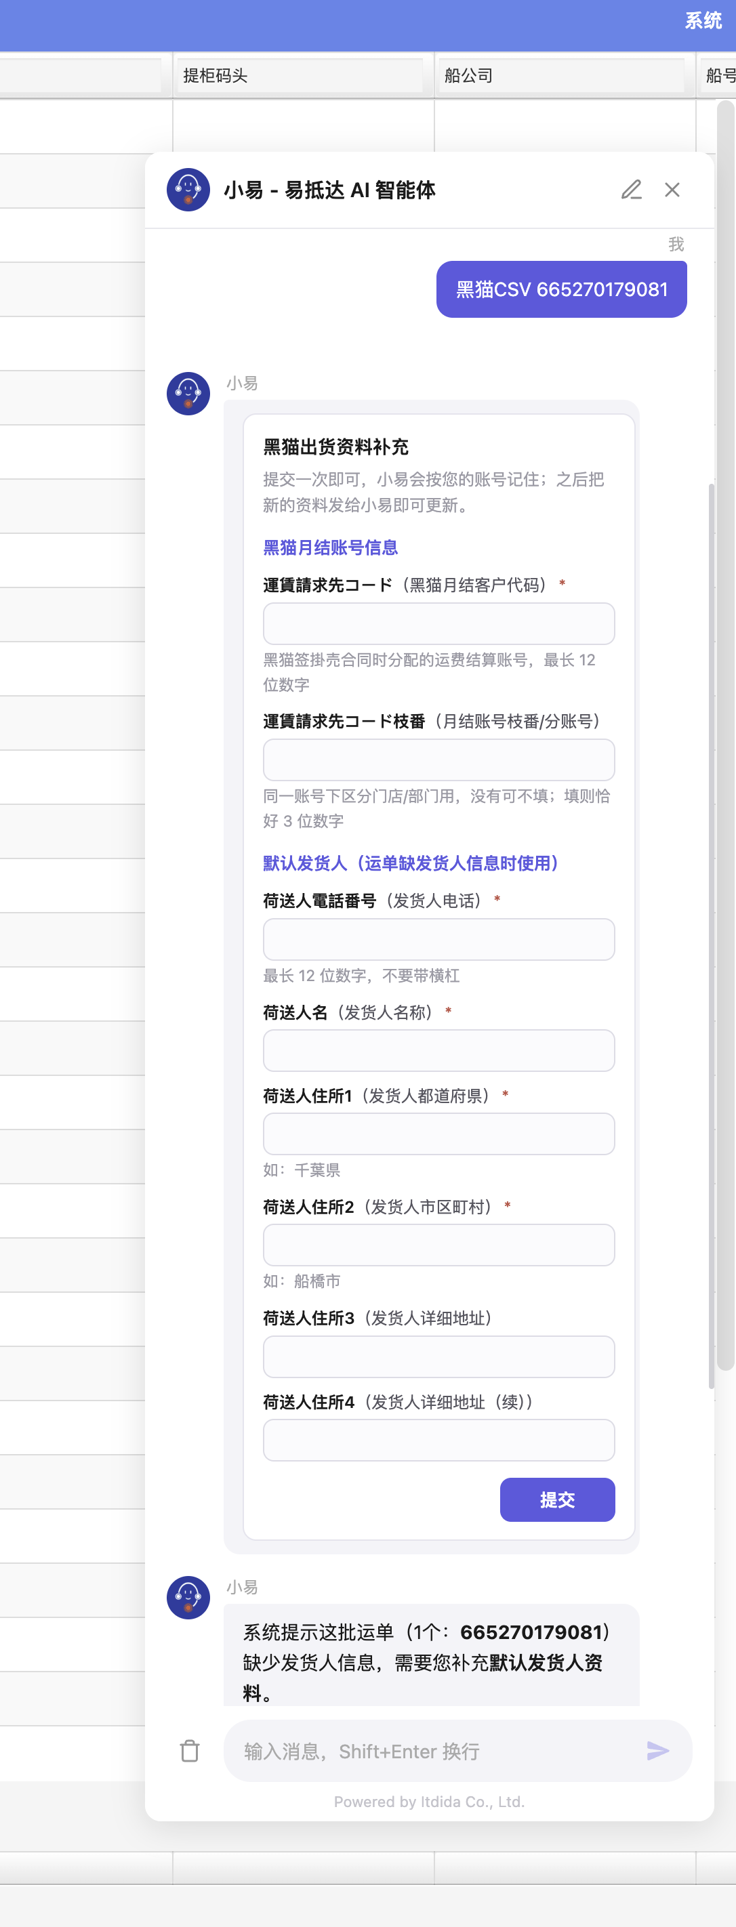Image resolution: width=736 pixels, height=1927 pixels.
Task: Click the 荷送人電話番号 phone input field
Action: (x=439, y=939)
